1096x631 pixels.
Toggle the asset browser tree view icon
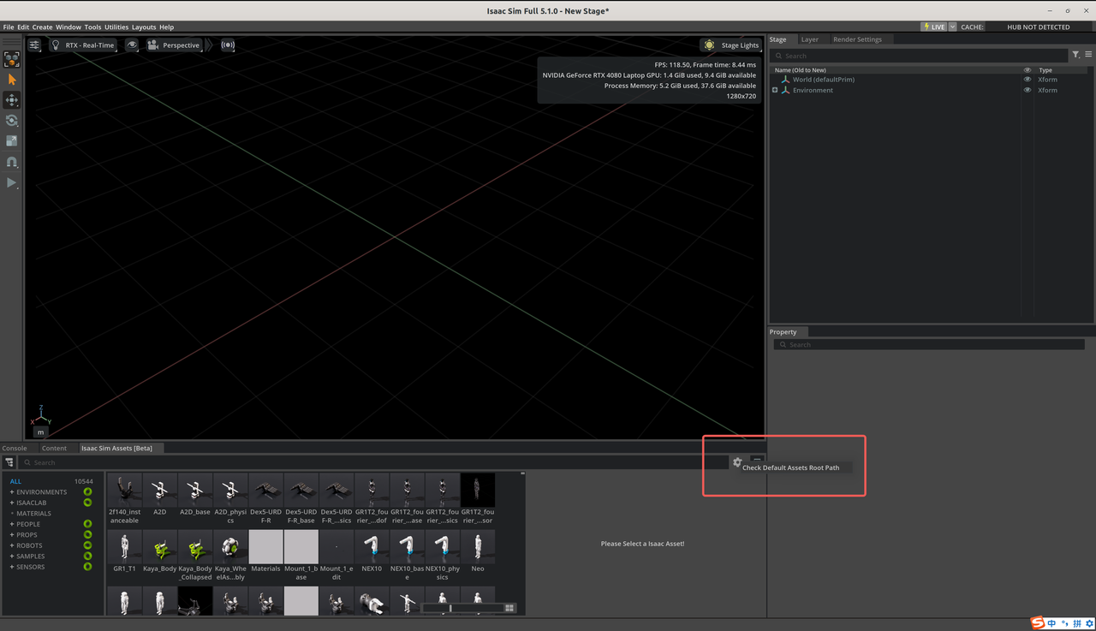(x=9, y=462)
